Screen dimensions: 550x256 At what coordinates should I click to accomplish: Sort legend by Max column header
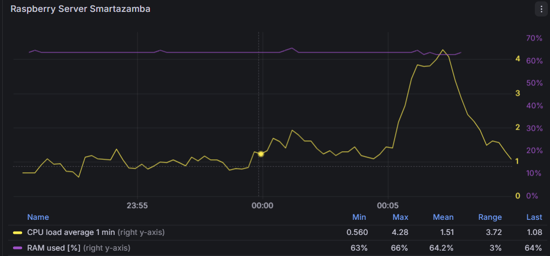pos(400,217)
